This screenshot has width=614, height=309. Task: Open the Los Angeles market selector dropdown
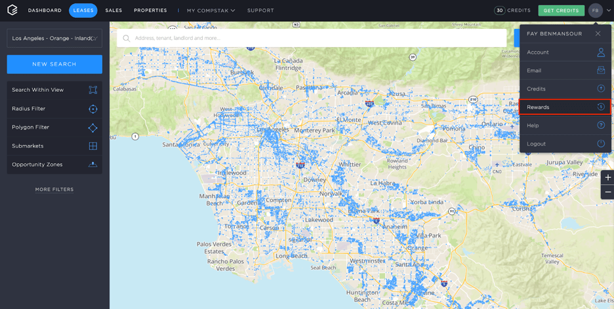tap(54, 38)
